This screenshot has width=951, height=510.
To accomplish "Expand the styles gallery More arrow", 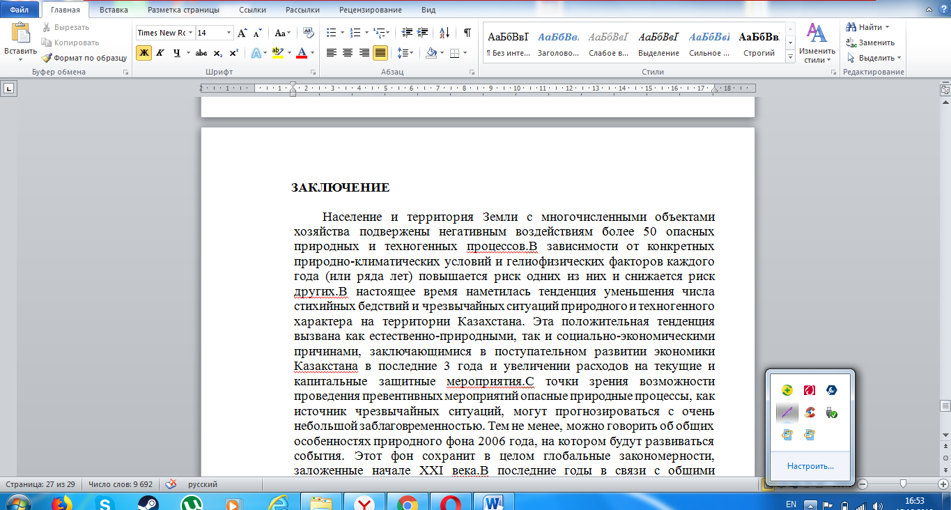I will coord(790,56).
